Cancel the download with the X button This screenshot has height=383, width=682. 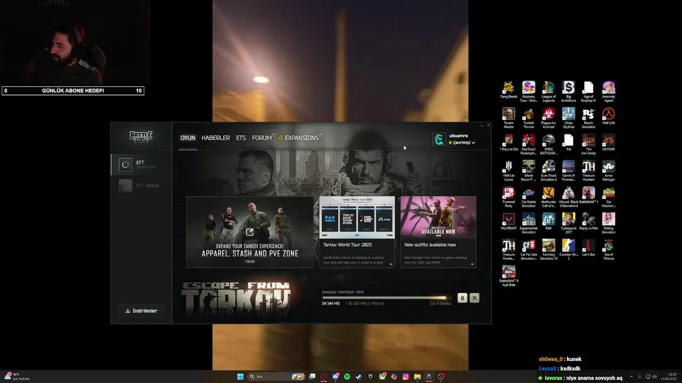[x=474, y=298]
